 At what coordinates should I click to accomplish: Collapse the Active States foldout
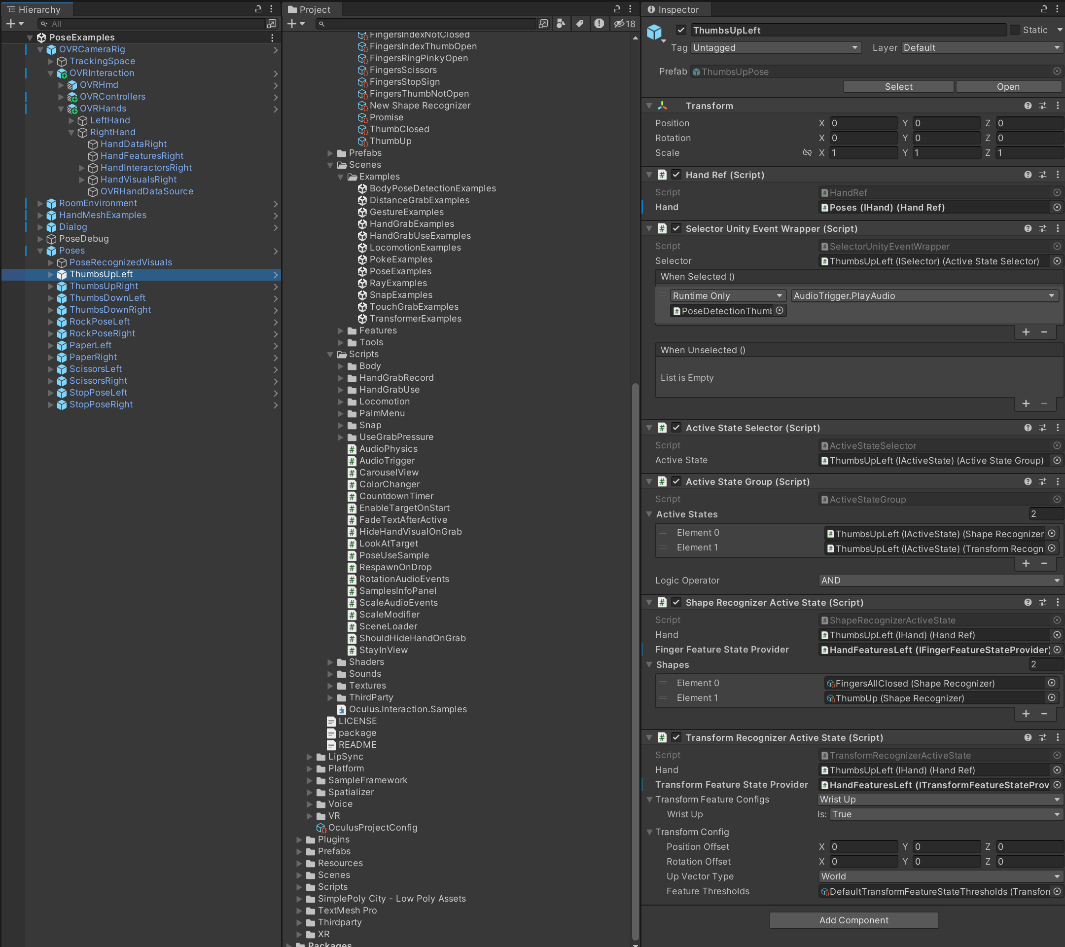click(x=649, y=514)
